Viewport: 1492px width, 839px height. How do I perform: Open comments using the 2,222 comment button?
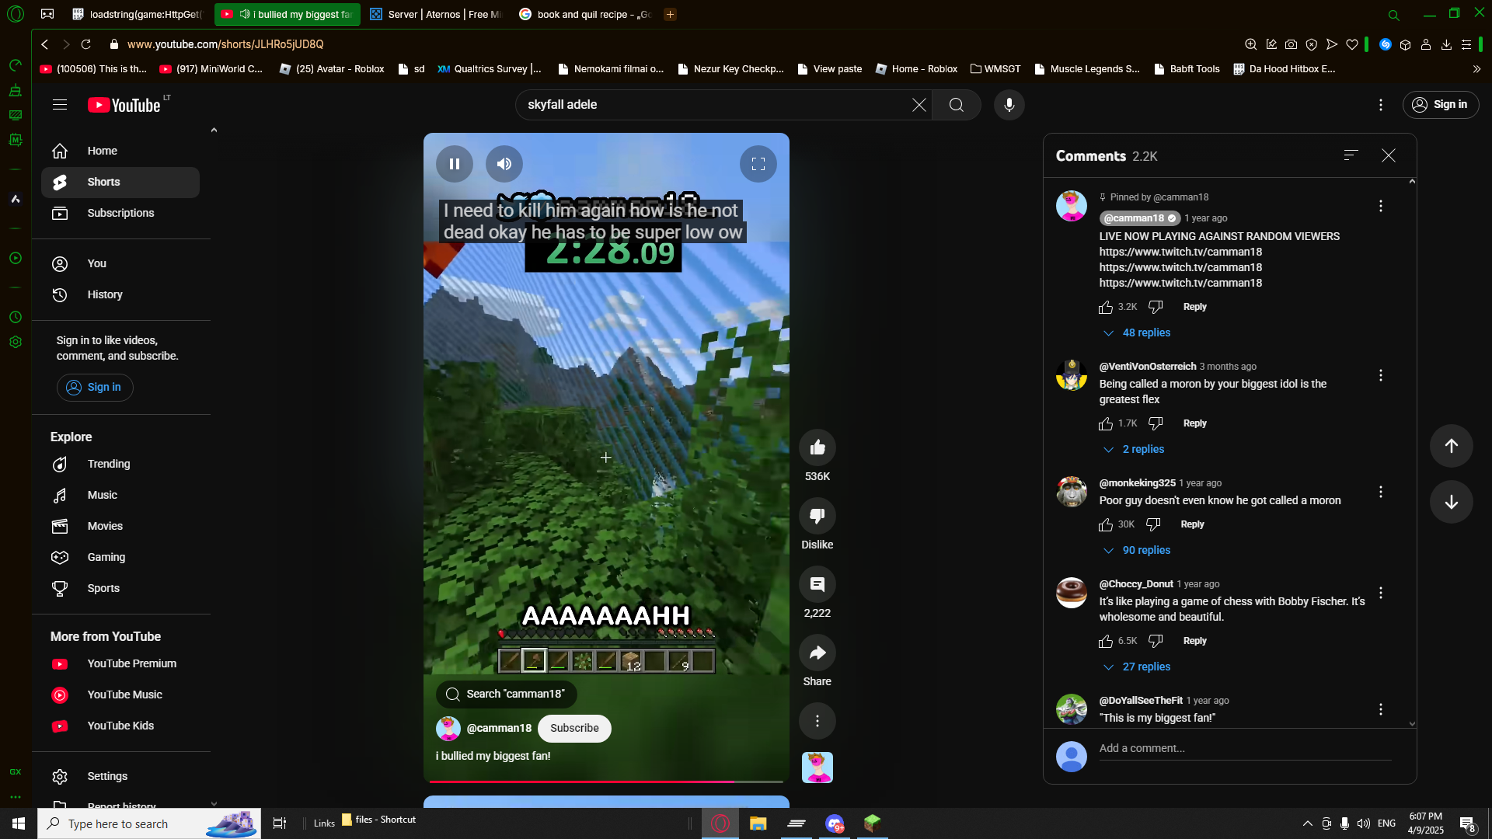tap(817, 584)
